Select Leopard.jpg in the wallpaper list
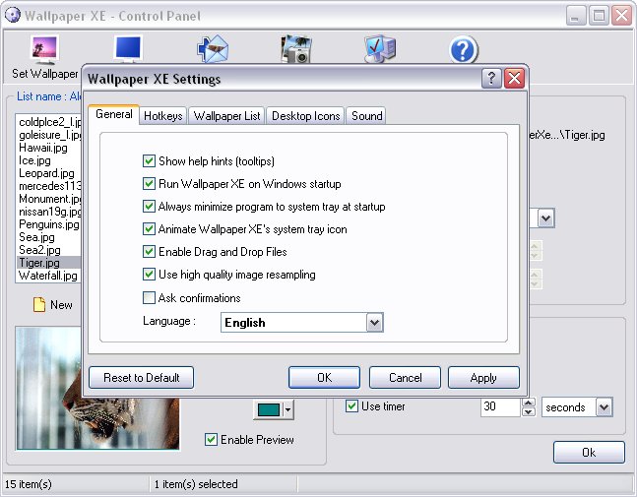The image size is (637, 497). point(48,173)
